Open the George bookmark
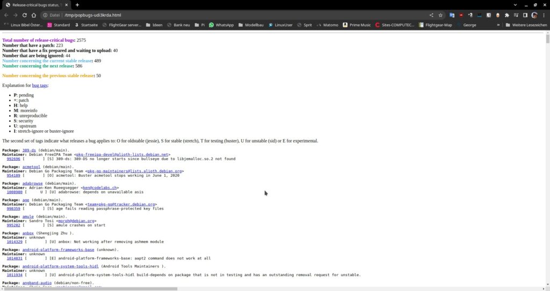Screen dimensions: 550x291 467,25
